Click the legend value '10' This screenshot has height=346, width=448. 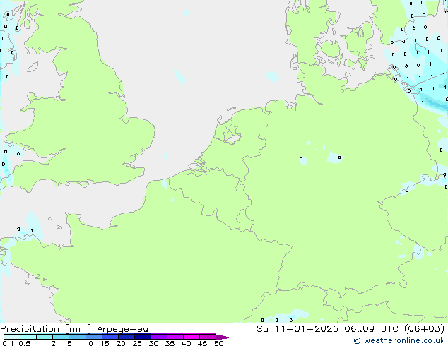(88, 343)
